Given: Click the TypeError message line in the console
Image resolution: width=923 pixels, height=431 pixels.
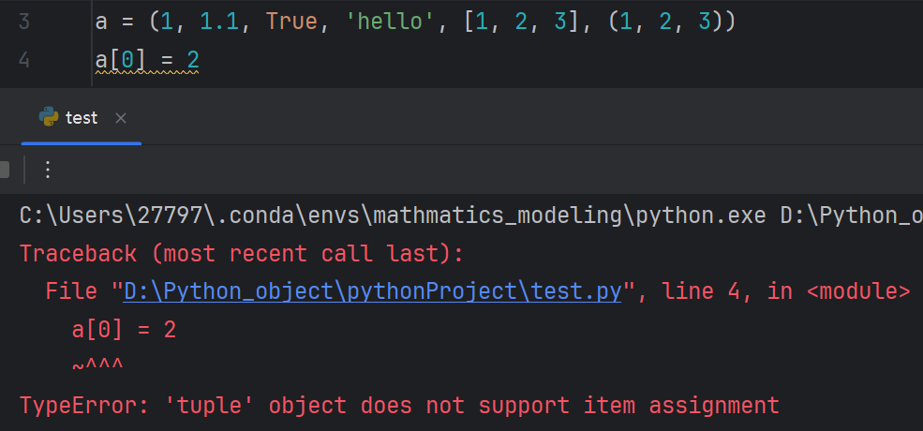Looking at the screenshot, I should tap(400, 406).
